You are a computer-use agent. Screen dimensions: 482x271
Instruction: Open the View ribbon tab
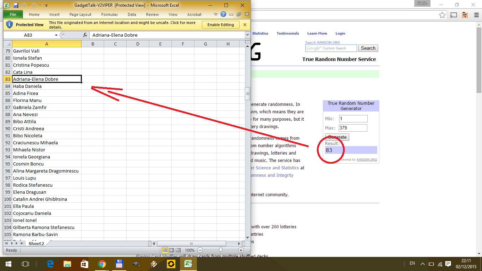pyautogui.click(x=173, y=14)
